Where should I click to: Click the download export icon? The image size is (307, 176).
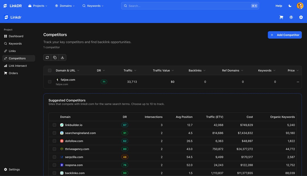[62, 58]
